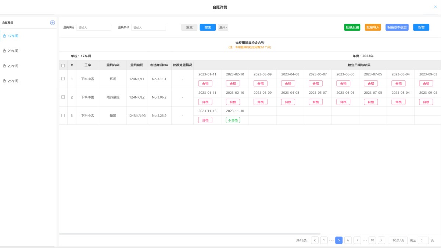Check the row 3 量器 checkbox
The height and width of the screenshot is (248, 441).
63,115
